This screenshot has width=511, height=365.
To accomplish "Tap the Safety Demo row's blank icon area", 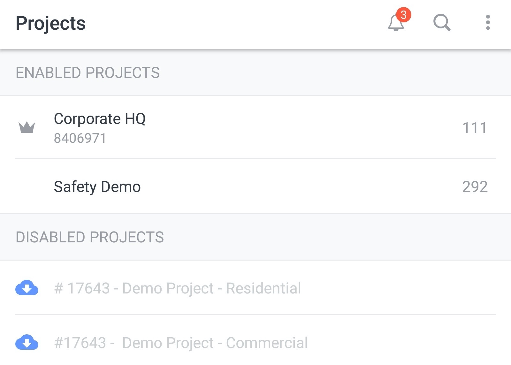I will [x=27, y=186].
